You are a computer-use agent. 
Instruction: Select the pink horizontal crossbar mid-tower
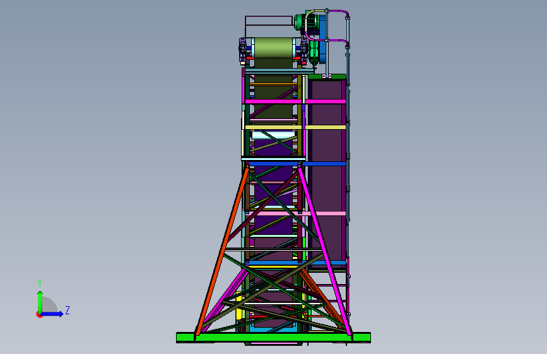coord(295,214)
